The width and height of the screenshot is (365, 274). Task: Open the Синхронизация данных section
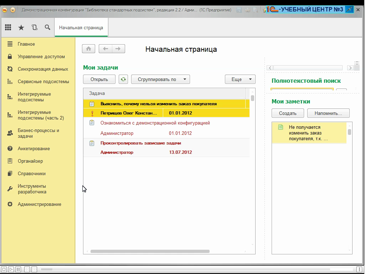click(x=43, y=69)
